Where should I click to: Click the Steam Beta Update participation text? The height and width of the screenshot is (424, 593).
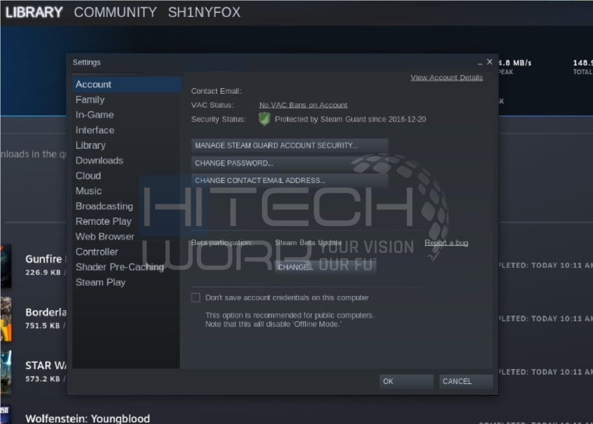[x=308, y=243]
